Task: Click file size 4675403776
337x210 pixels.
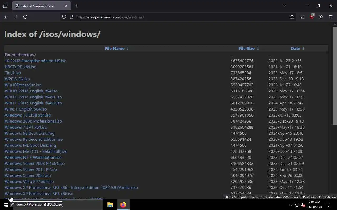Action: pos(242,61)
